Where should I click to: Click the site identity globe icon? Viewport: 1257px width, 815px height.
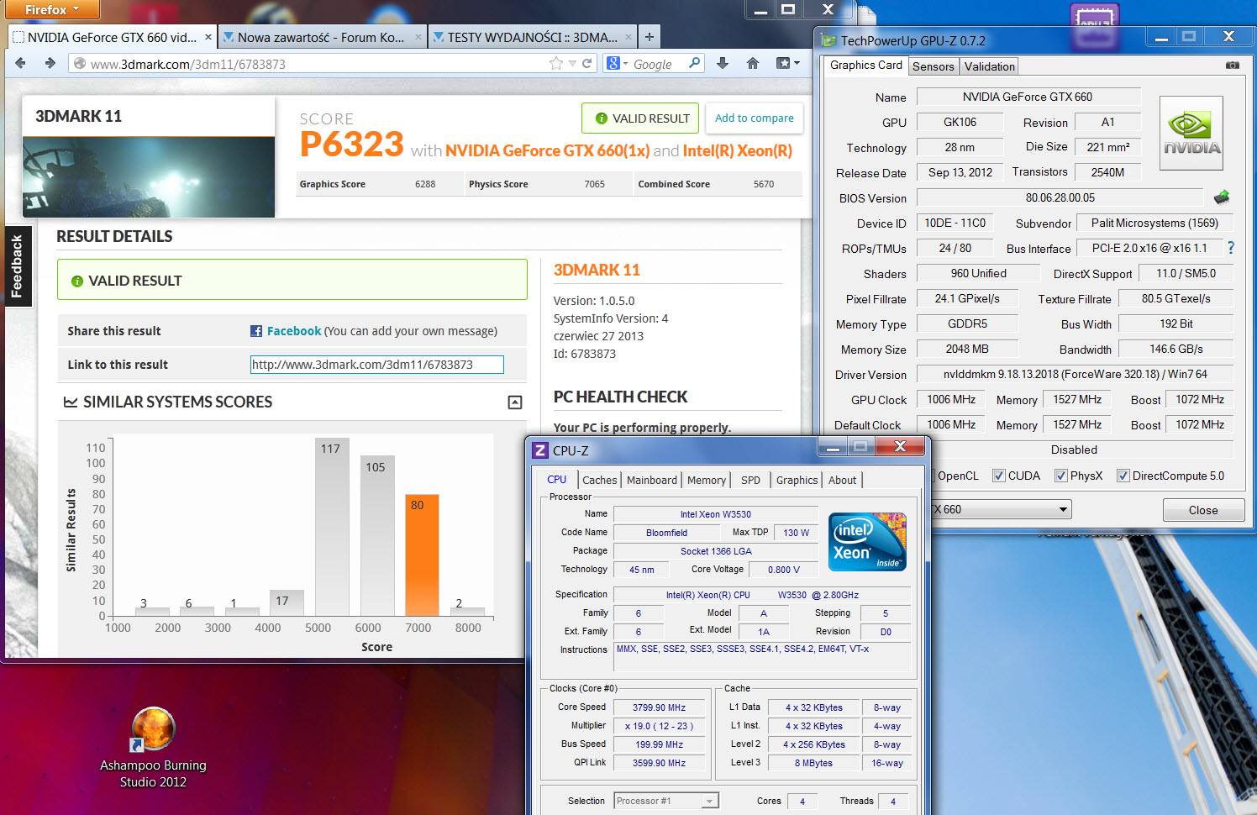(x=79, y=63)
